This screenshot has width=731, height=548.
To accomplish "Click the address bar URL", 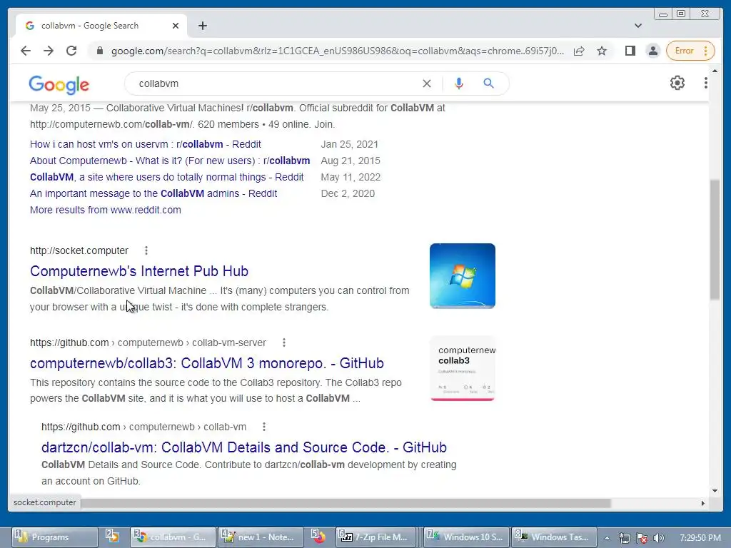I will tap(337, 51).
